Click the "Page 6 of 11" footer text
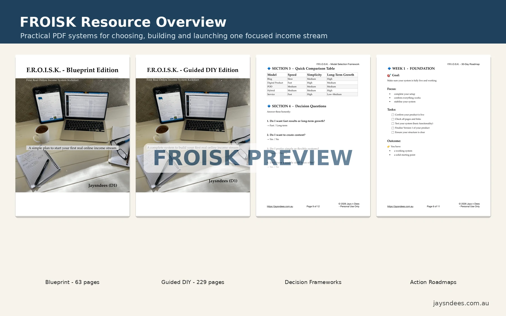The image size is (506, 316). (x=433, y=206)
